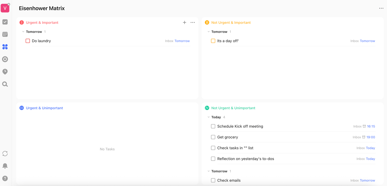Open the Habit tracker clock icon
The width and height of the screenshot is (387, 186).
[x=5, y=72]
